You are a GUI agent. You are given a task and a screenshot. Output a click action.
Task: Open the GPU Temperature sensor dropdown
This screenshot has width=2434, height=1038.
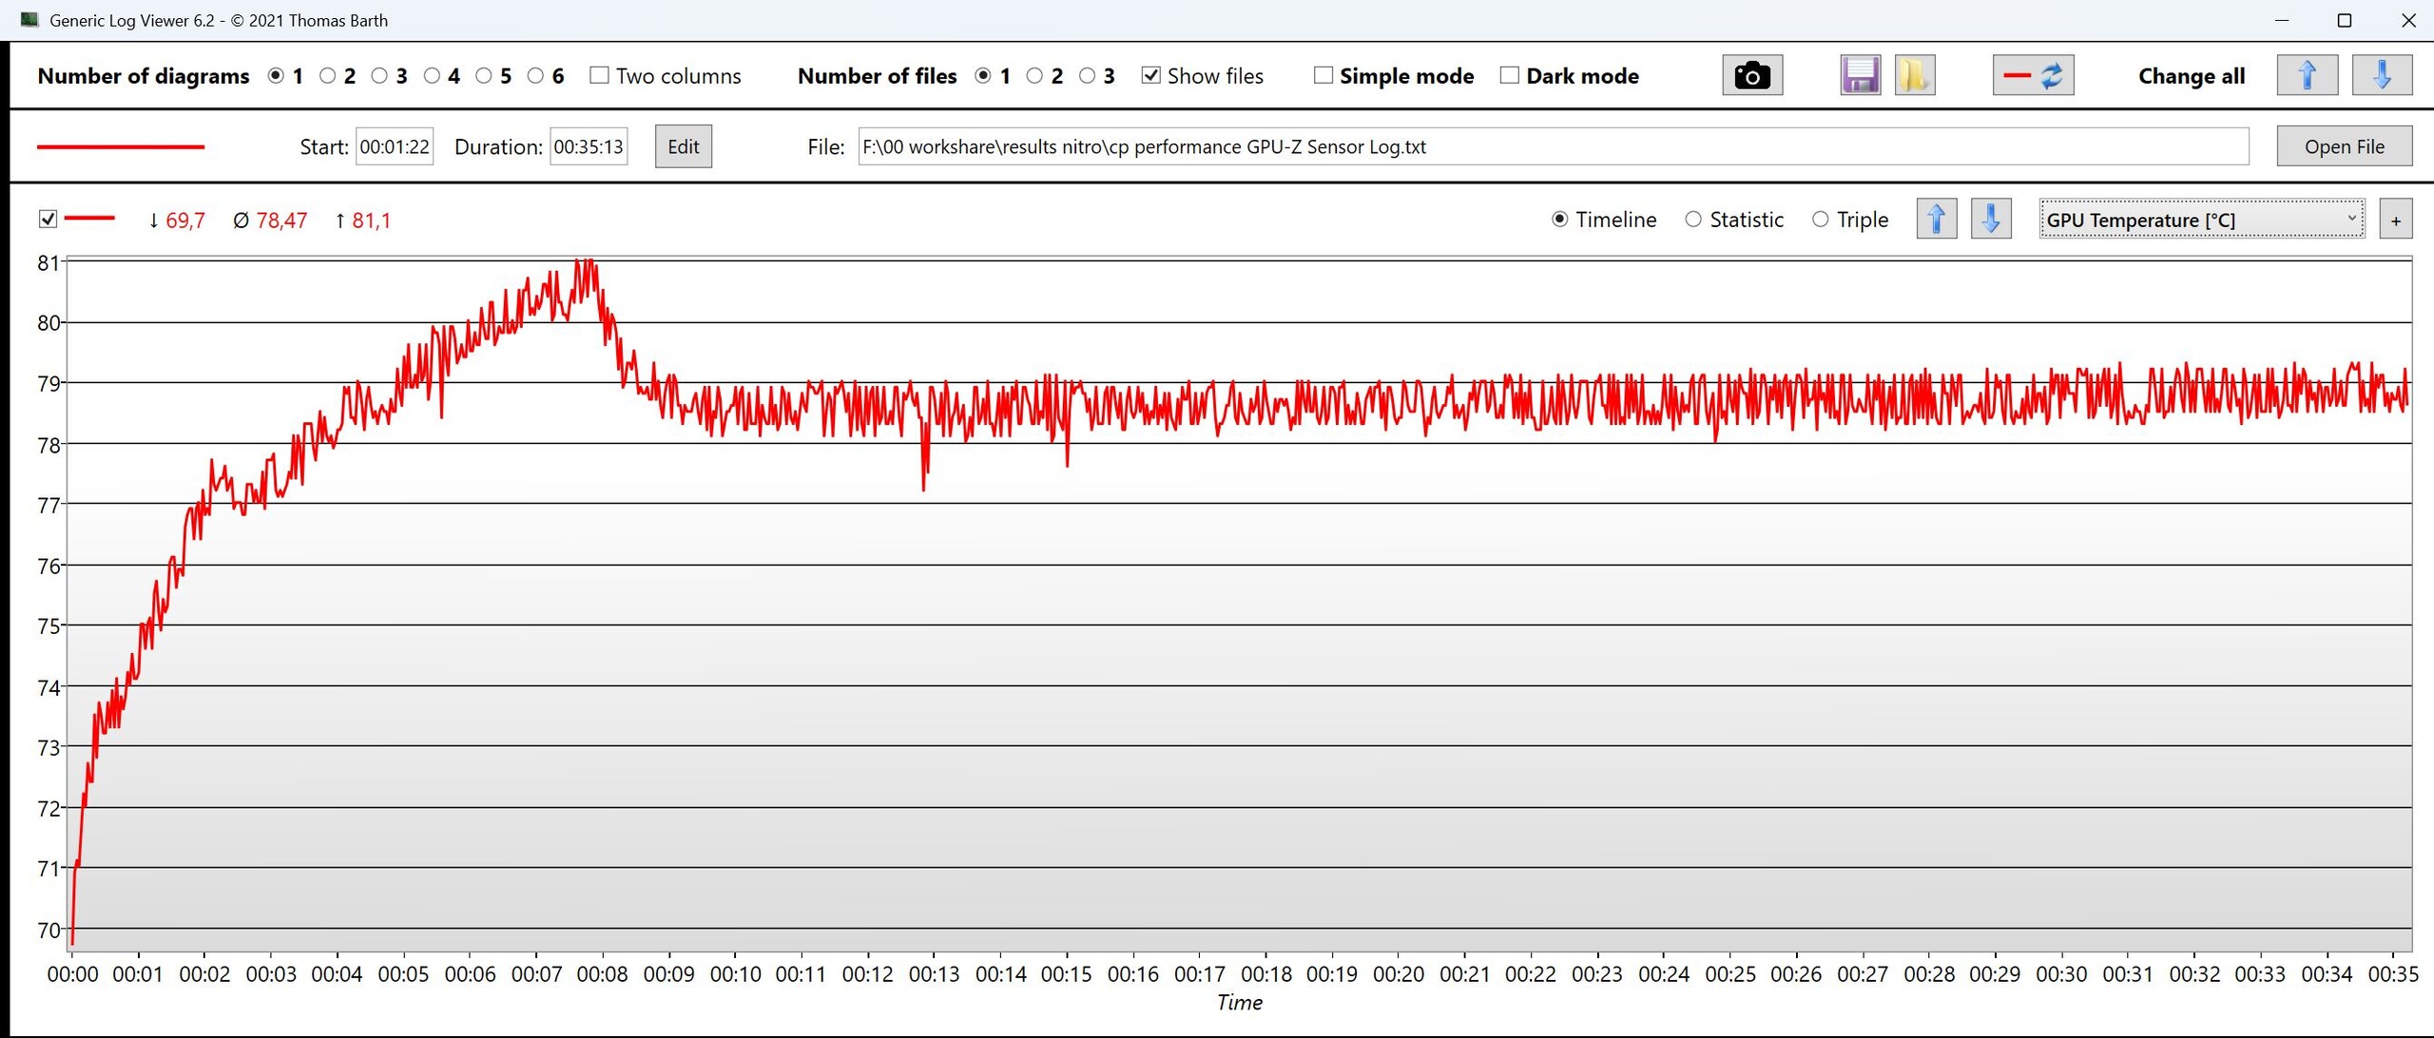[2201, 220]
